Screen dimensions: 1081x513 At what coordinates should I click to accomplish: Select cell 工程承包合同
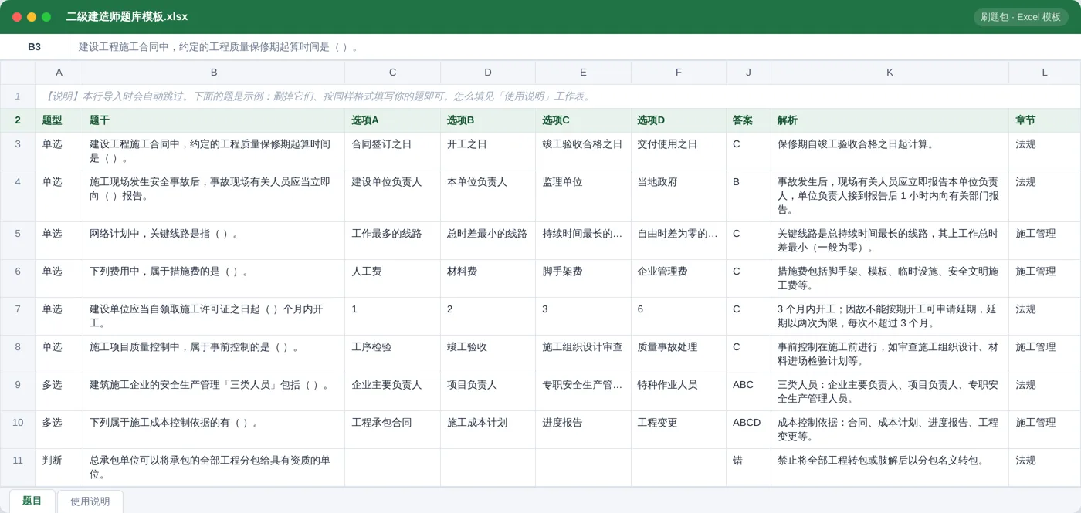click(392, 430)
